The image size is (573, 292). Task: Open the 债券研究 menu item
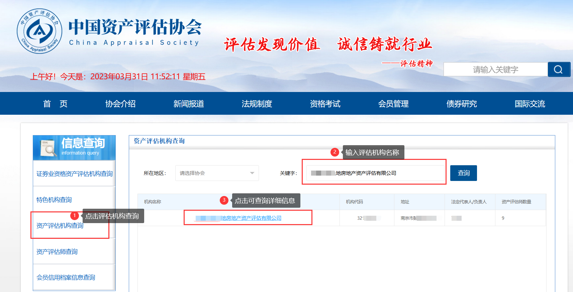pyautogui.click(x=462, y=104)
